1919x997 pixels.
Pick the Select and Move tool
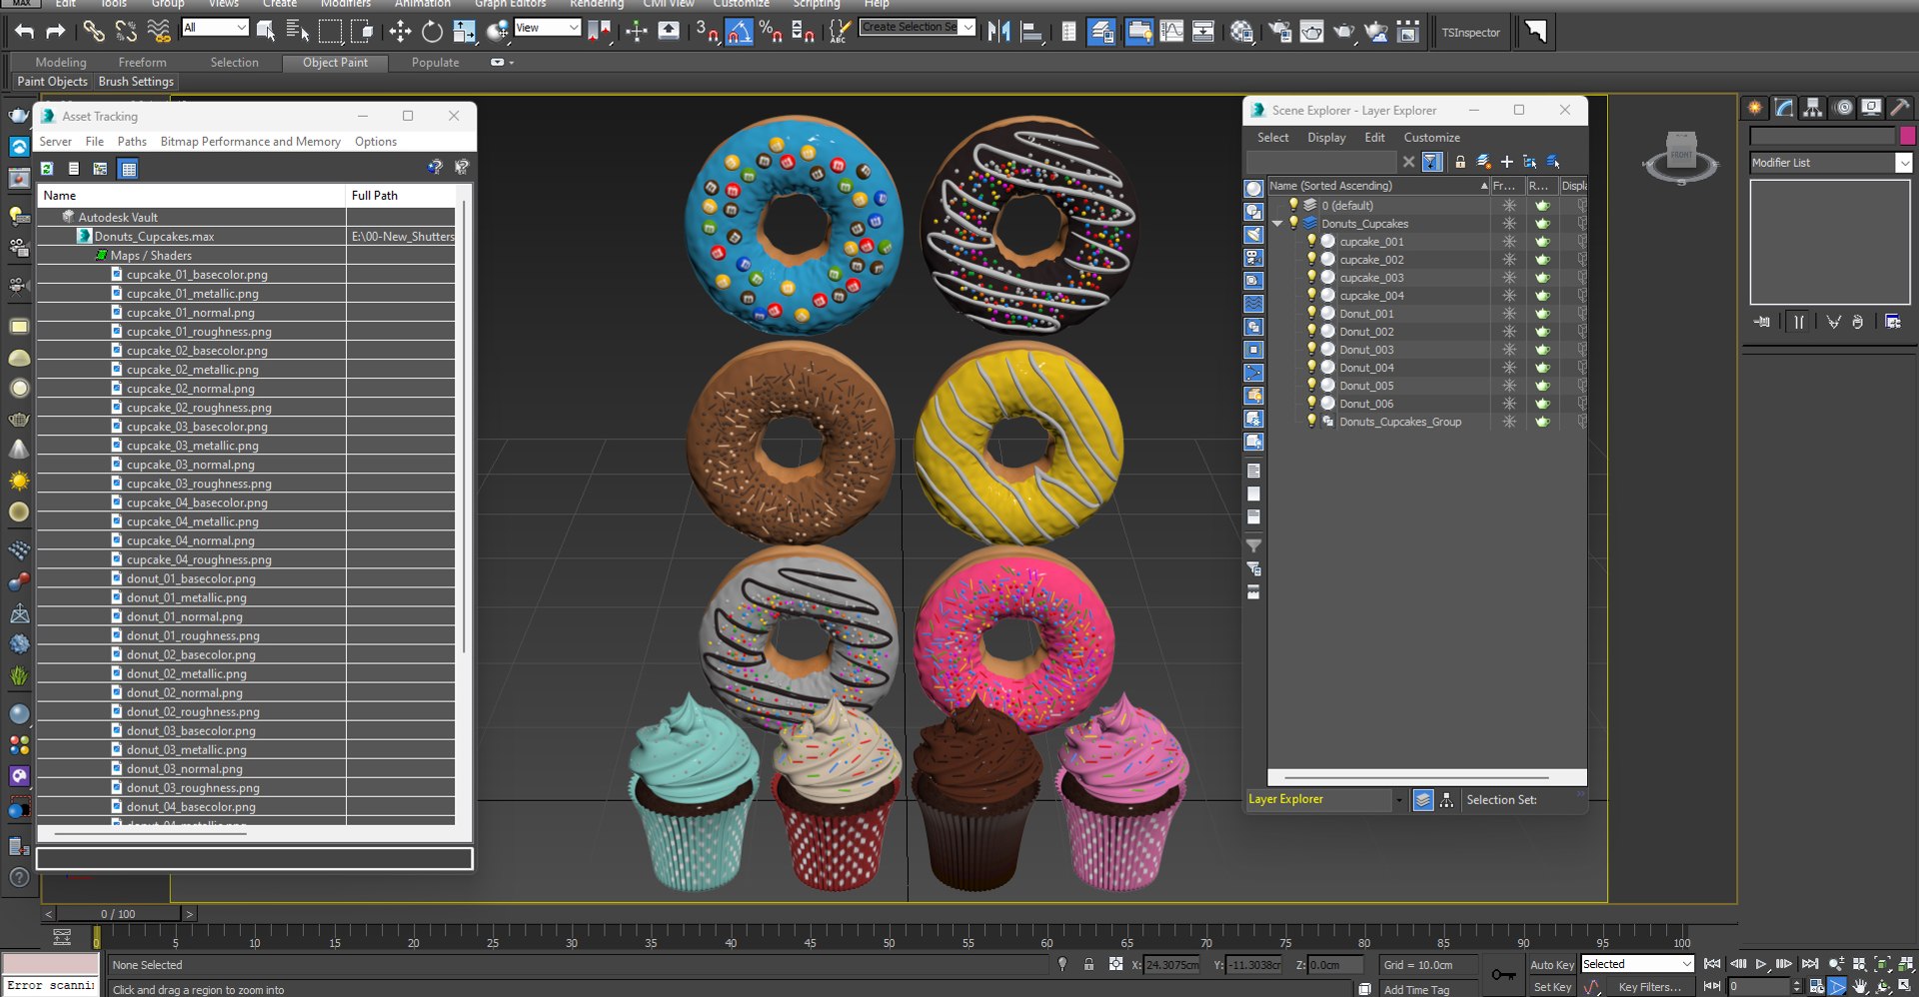tap(400, 32)
